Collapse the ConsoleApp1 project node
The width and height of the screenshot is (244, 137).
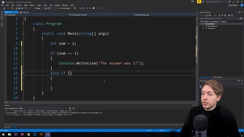(201, 24)
